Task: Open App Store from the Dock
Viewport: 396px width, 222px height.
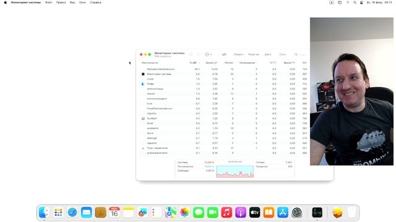Action: click(283, 213)
